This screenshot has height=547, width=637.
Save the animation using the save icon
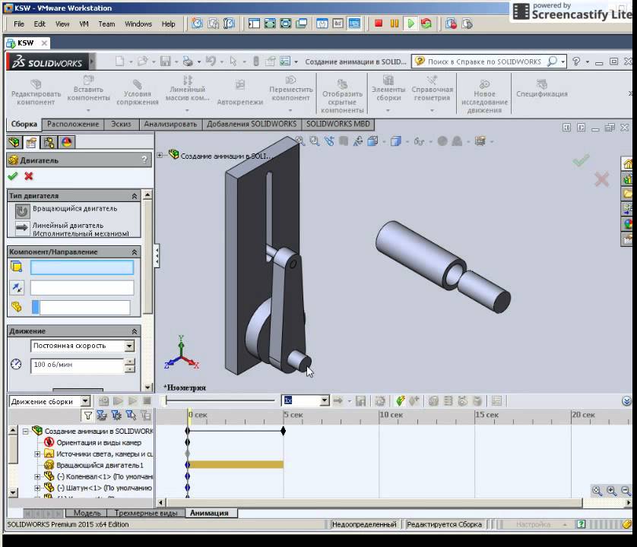tap(360, 401)
